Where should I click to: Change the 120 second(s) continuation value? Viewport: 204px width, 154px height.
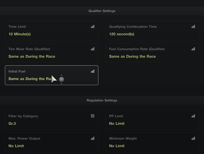point(122,34)
